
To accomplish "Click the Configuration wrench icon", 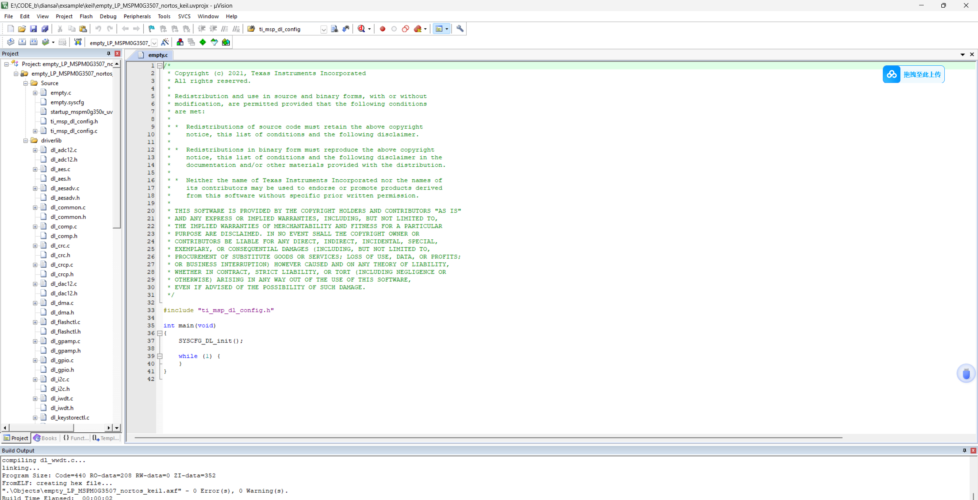I will coord(460,29).
